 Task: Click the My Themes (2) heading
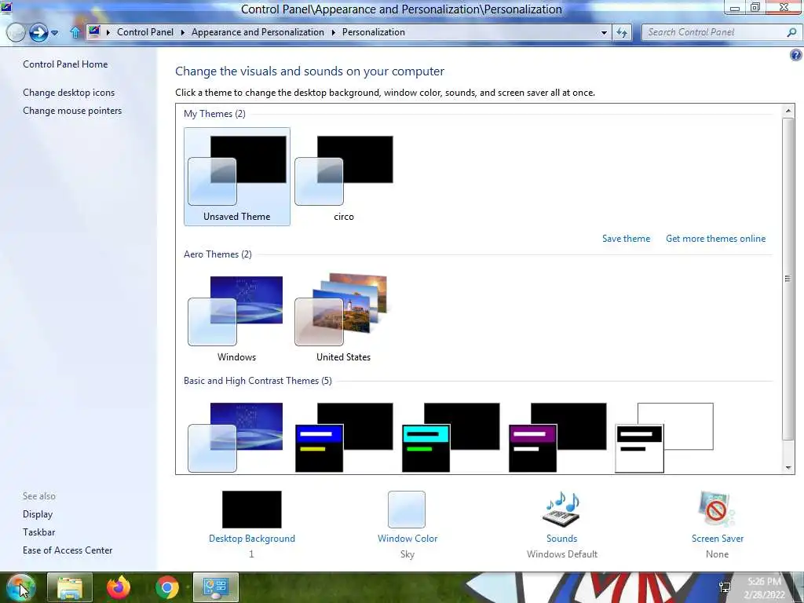pos(214,114)
